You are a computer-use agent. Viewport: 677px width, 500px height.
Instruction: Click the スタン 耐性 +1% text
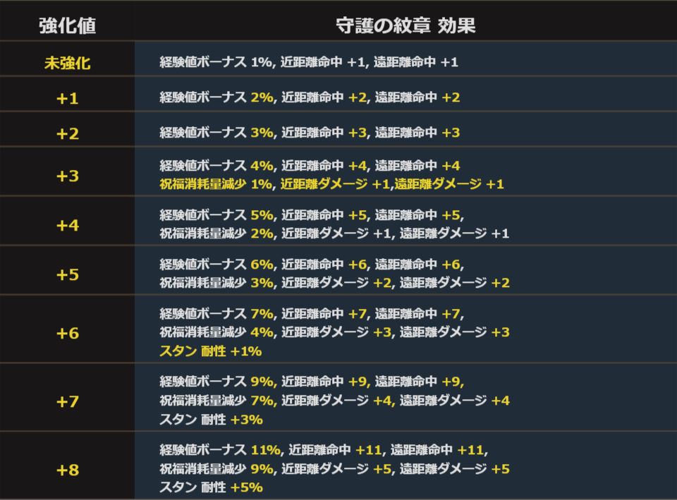point(211,351)
